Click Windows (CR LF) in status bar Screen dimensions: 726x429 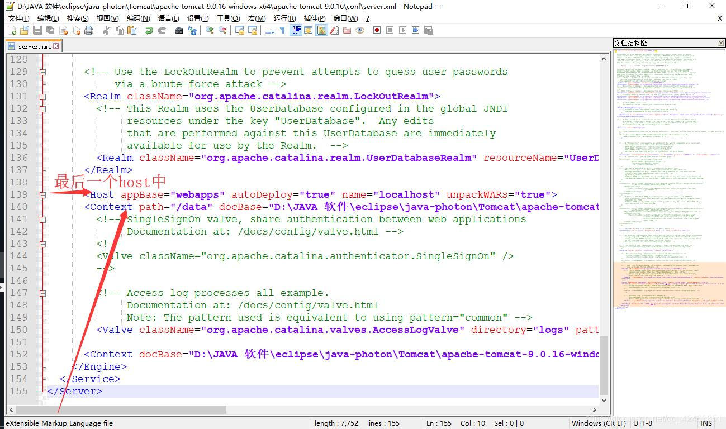pyautogui.click(x=598, y=423)
